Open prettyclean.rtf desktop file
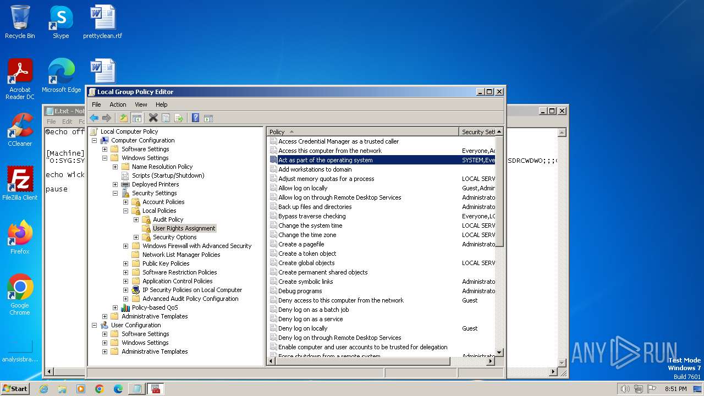704x396 pixels. (102, 22)
